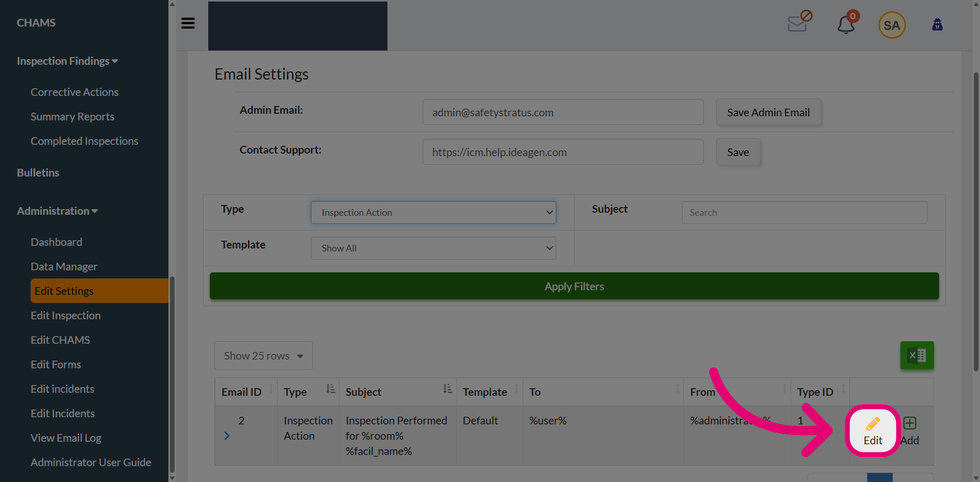Open Data Manager in sidebar

coord(64,266)
